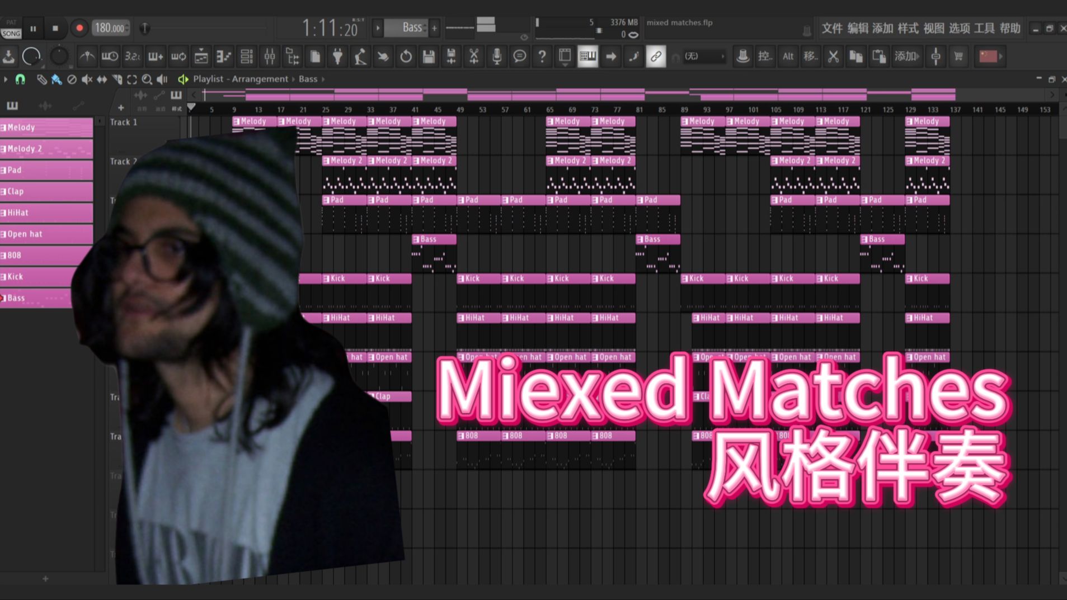Screen dimensions: 1067x600
Task: Toggle blend recording overdub button
Action: pos(156,56)
